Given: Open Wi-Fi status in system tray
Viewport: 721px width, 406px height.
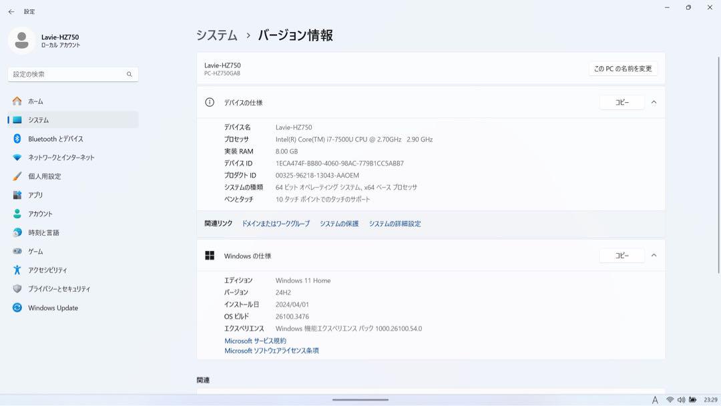Looking at the screenshot, I should coord(670,400).
